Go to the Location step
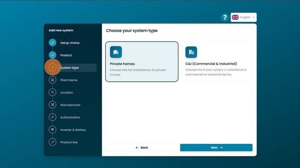The height and width of the screenshot is (168, 300). (67, 92)
